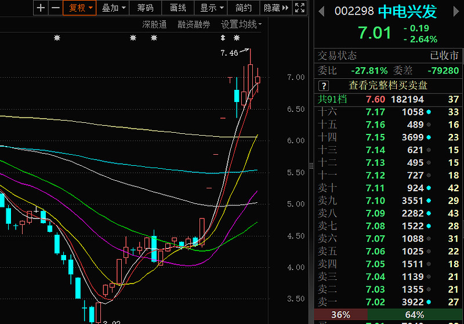
Task: Click the blue dot on 卖九 row
Action: pyautogui.click(x=429, y=201)
